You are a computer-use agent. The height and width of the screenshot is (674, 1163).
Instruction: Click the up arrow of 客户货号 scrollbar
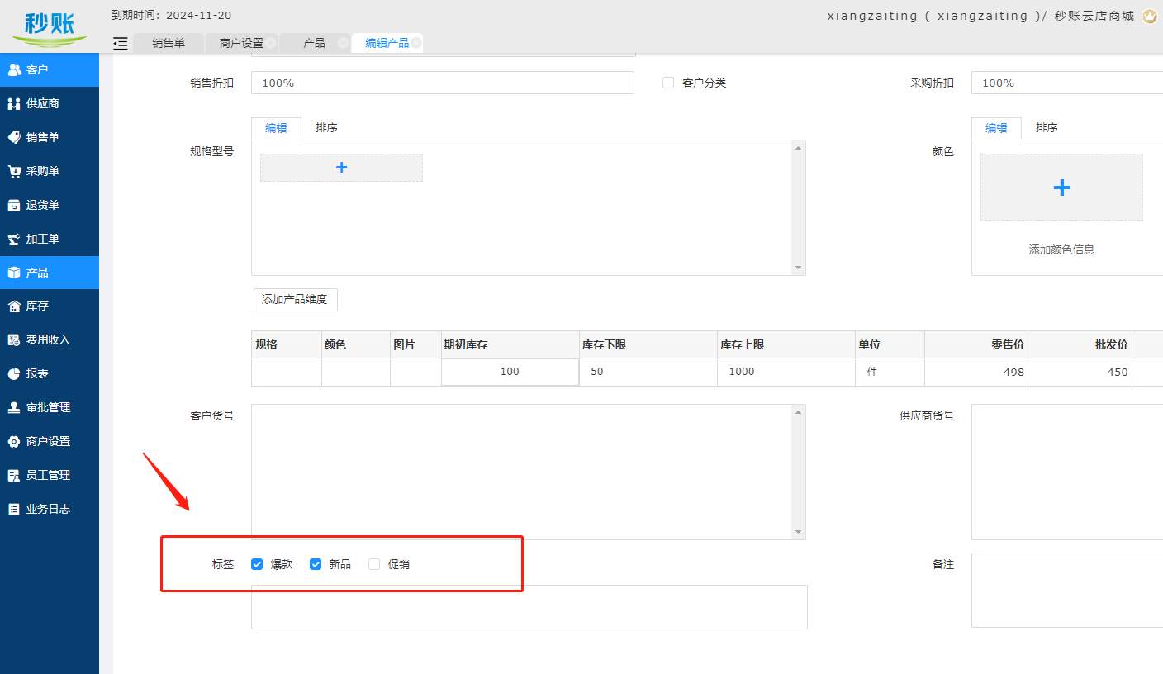pos(798,412)
